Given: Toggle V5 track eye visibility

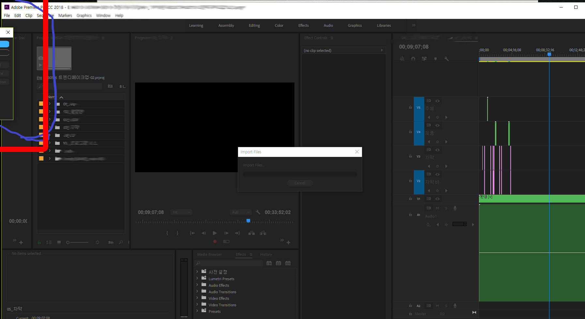Looking at the screenshot, I should (438, 101).
